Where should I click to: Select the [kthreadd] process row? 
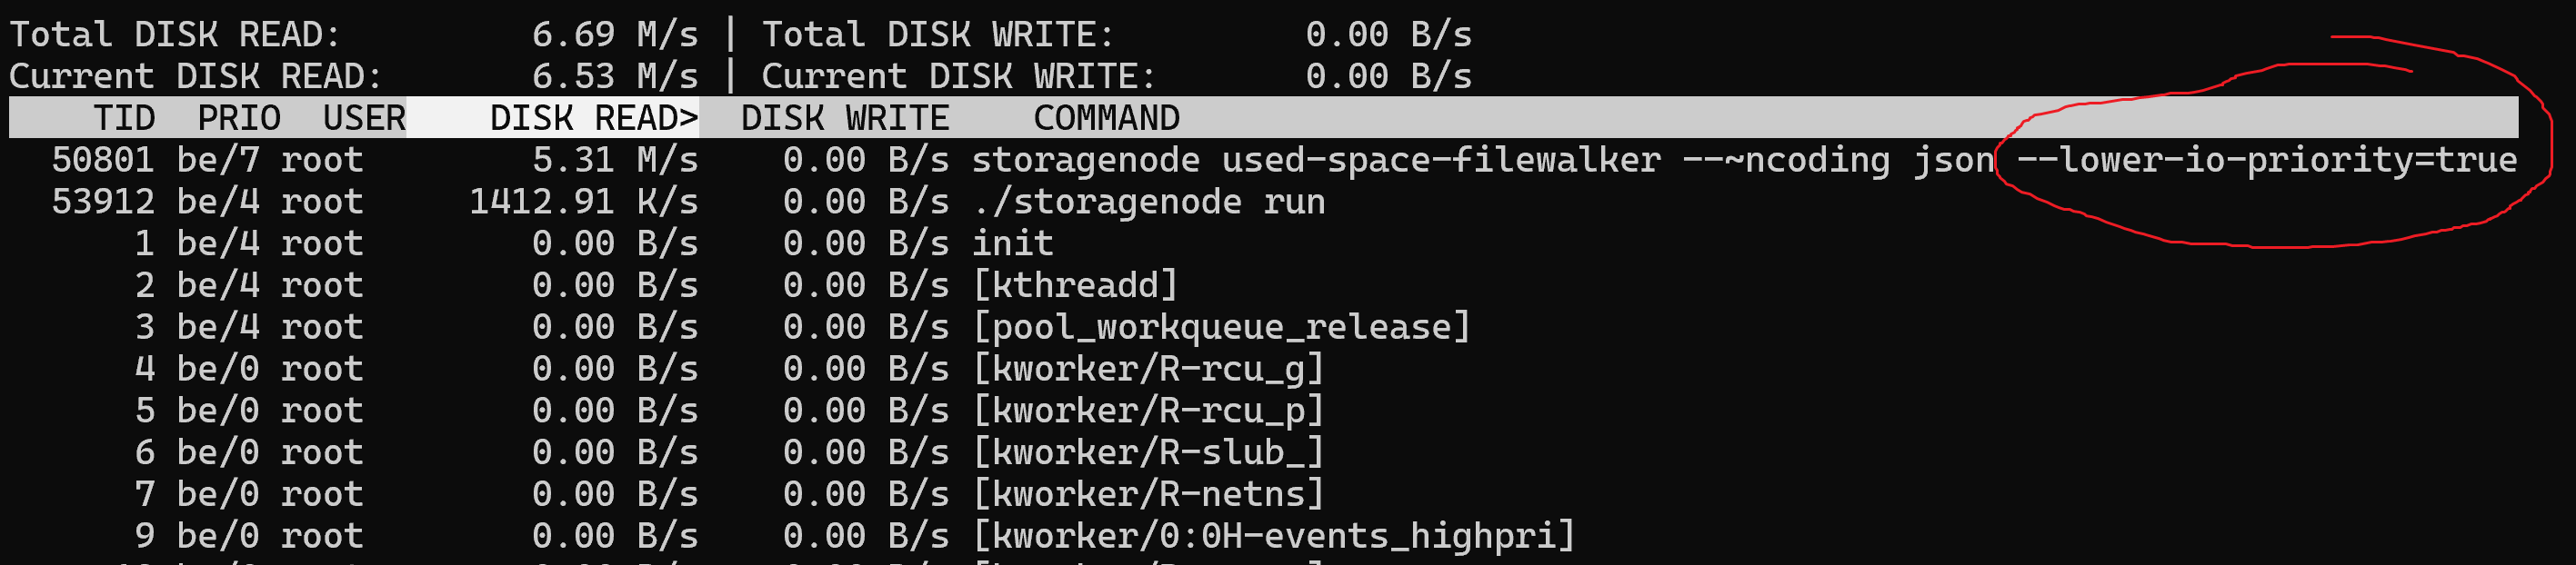click(1075, 285)
